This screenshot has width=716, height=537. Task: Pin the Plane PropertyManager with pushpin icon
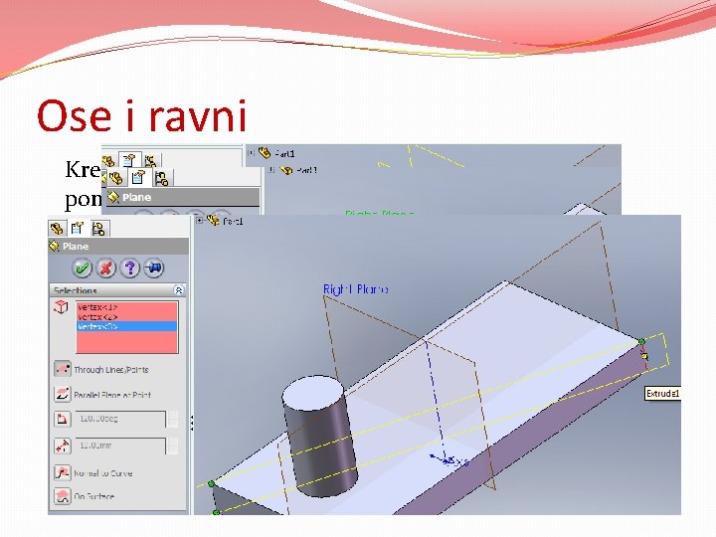tap(154, 268)
